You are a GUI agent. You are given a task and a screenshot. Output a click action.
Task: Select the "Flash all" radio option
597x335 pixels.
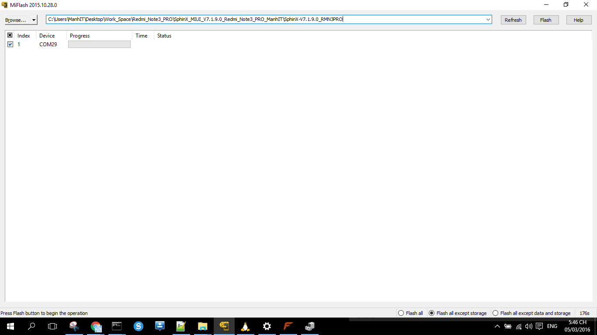(x=401, y=313)
